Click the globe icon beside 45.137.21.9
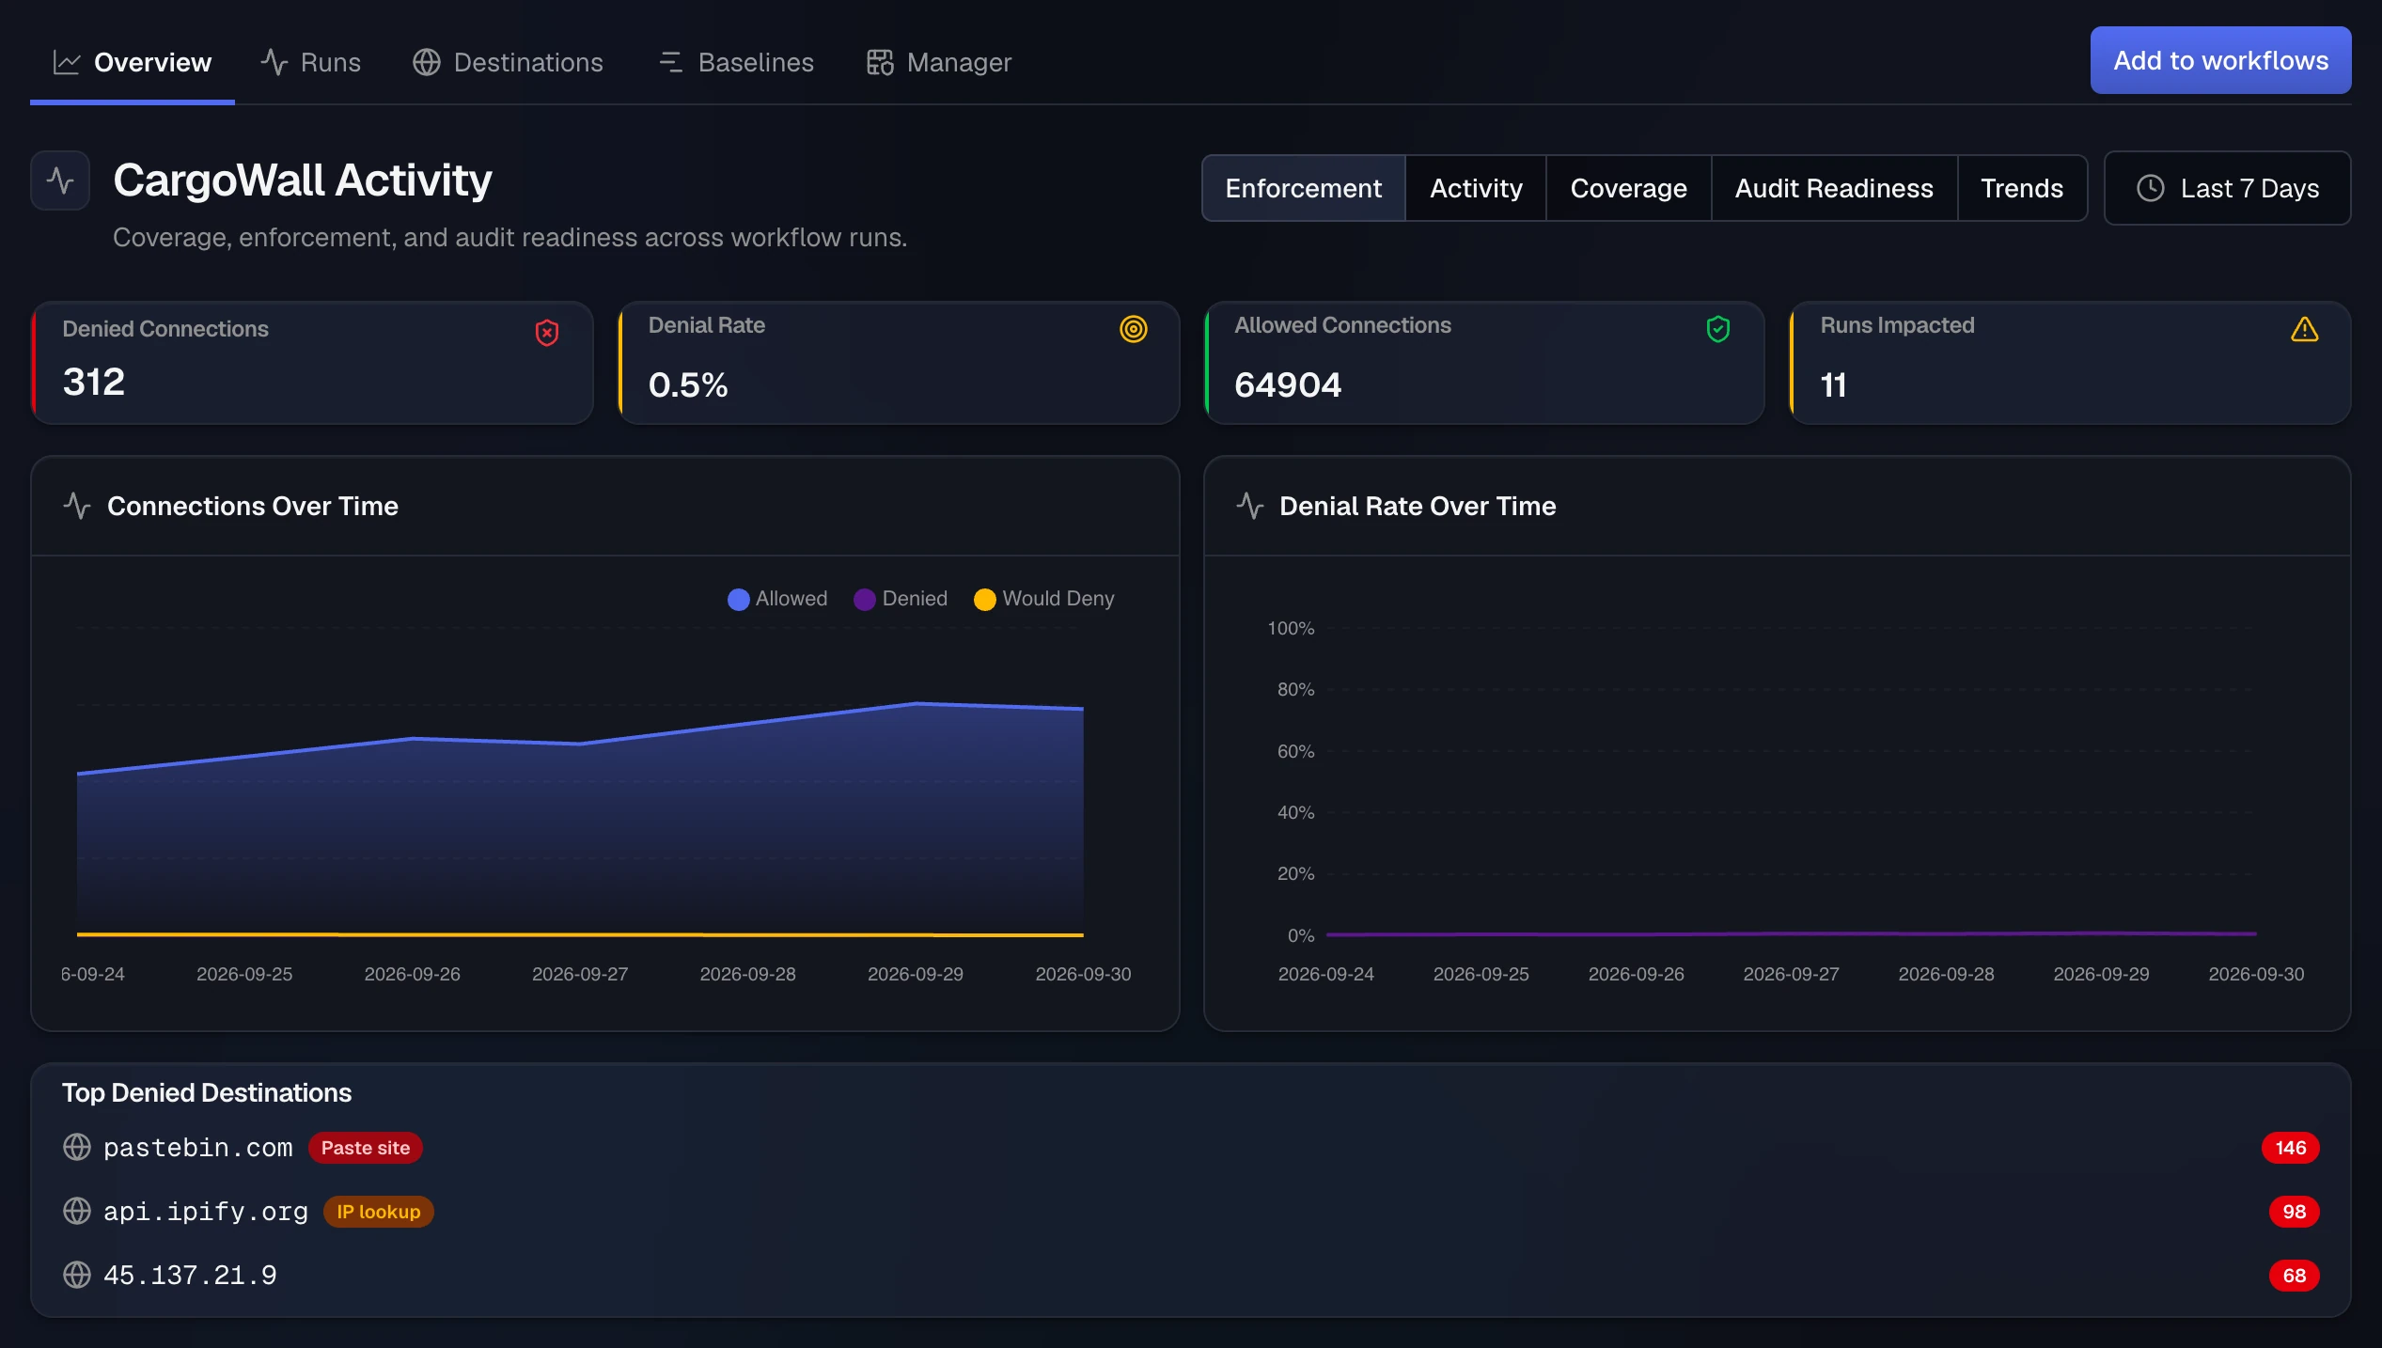 coord(77,1275)
